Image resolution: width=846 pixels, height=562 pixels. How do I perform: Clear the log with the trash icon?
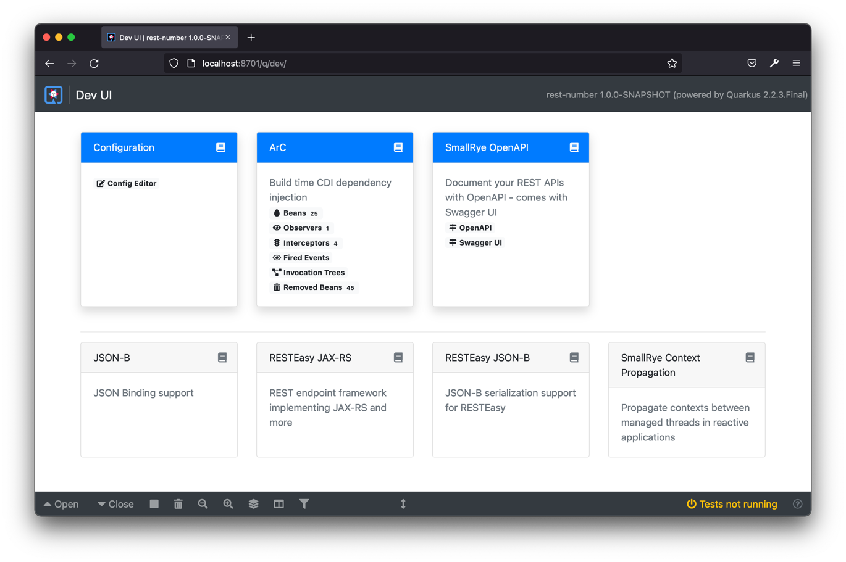pyautogui.click(x=178, y=504)
